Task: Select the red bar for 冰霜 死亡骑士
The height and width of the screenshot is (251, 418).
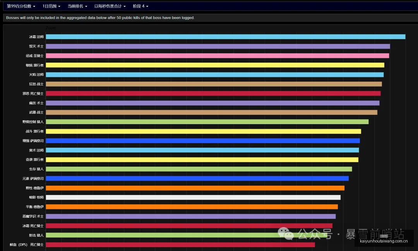Action: coord(189,226)
